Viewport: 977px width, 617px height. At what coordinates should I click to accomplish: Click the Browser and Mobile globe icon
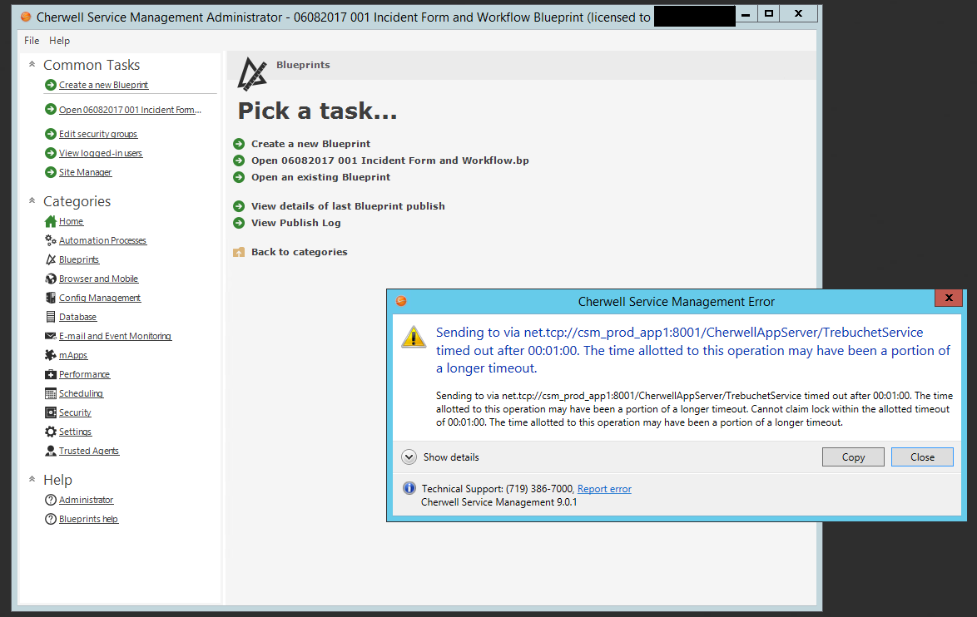click(51, 279)
